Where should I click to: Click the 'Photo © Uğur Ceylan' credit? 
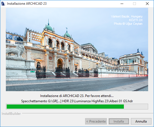pos(128,24)
